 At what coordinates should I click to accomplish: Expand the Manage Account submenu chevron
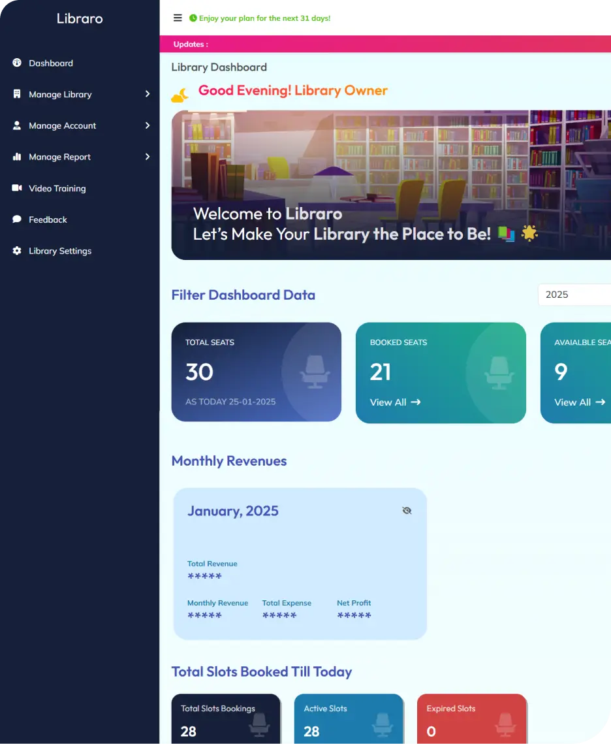(x=148, y=125)
